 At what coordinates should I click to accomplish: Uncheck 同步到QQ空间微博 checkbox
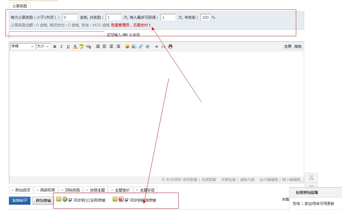point(70,200)
